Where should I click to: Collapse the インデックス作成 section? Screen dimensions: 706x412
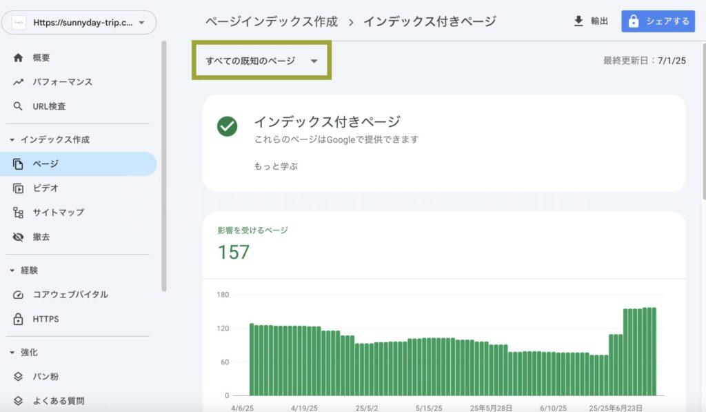(x=12, y=140)
